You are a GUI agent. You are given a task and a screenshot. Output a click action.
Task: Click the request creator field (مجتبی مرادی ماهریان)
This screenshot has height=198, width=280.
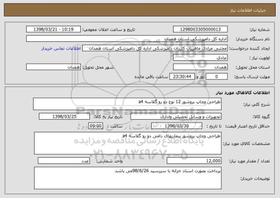coord(155,48)
